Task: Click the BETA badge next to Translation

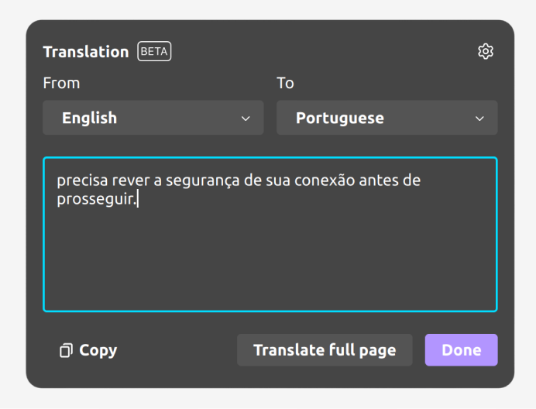Action: [x=154, y=52]
